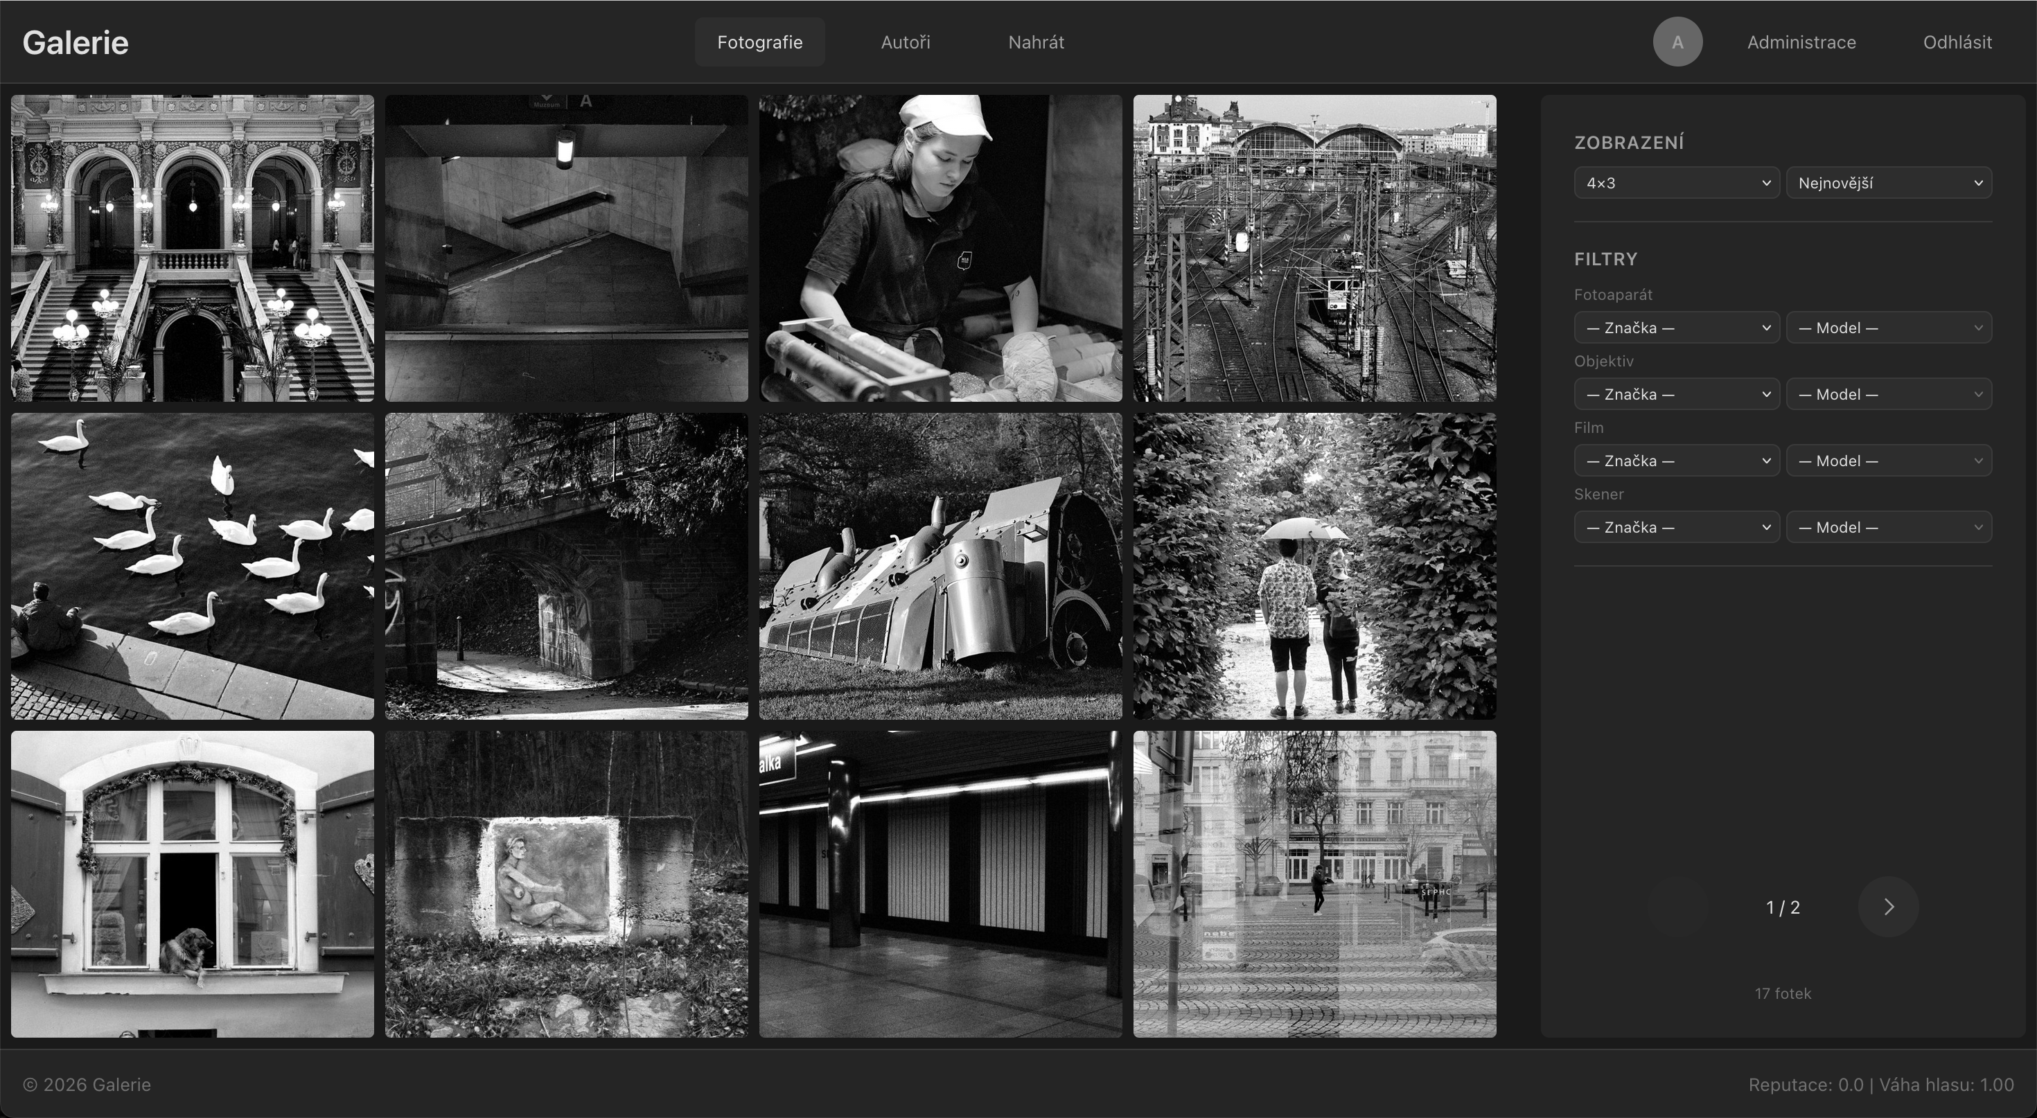Open the metro station platform photo
The width and height of the screenshot is (2037, 1118).
[x=940, y=883]
